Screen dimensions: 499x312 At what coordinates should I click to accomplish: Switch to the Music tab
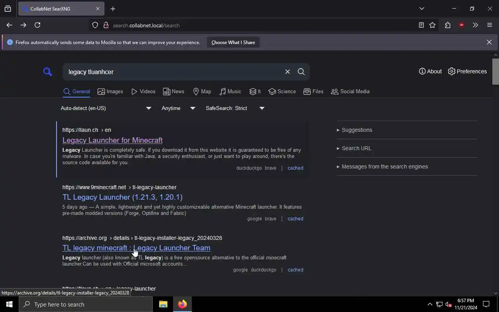click(x=230, y=91)
